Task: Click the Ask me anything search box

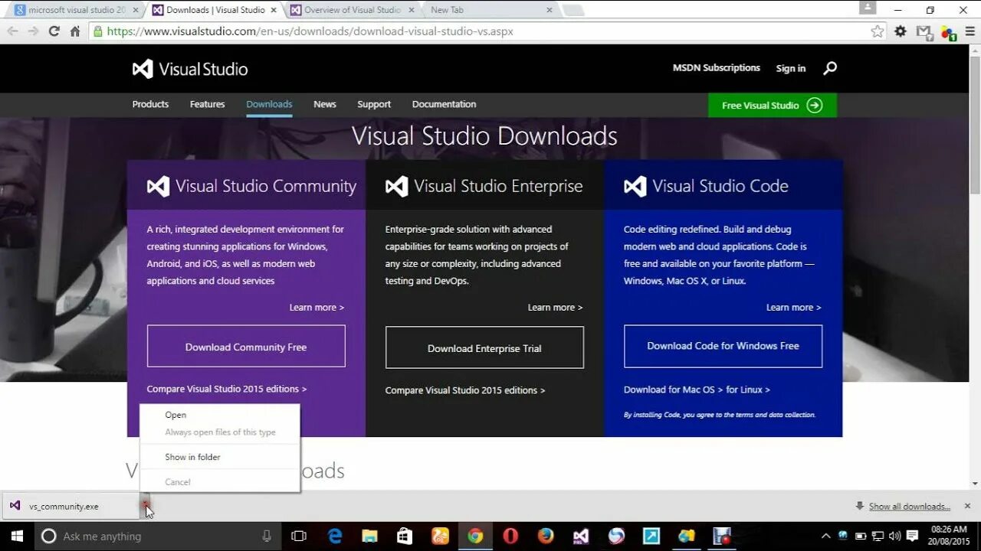Action: [x=156, y=536]
